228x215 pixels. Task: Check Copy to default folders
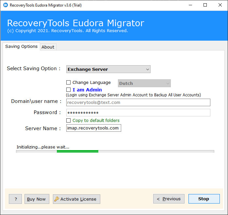tap(68, 120)
